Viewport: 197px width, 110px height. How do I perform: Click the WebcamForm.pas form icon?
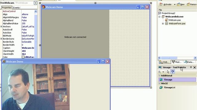(167, 24)
